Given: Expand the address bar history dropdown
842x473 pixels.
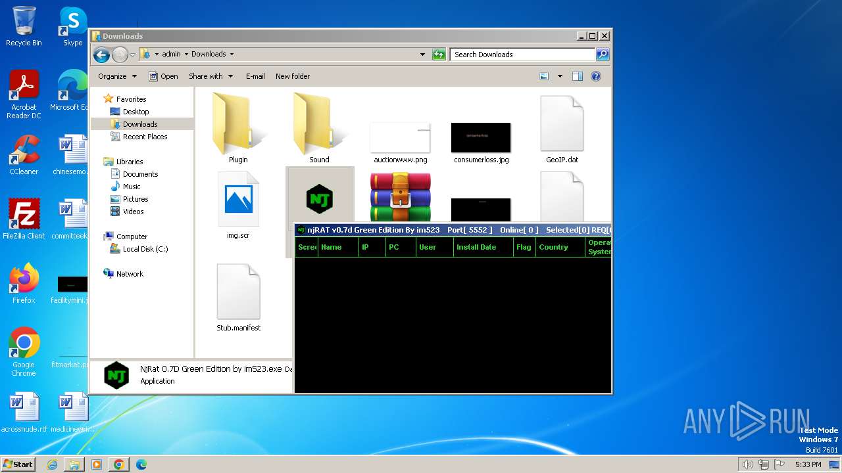Looking at the screenshot, I should point(422,55).
